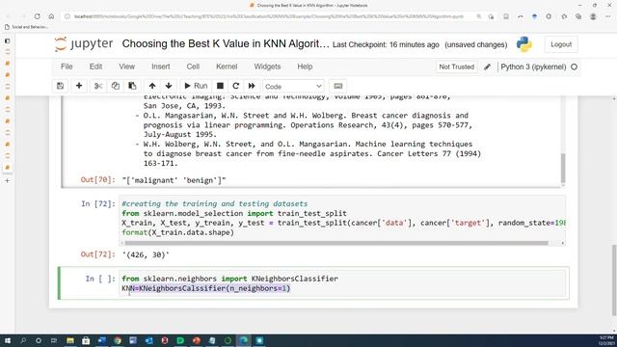Rename notebook by clicking its title
The image size is (617, 347).
coord(226,43)
